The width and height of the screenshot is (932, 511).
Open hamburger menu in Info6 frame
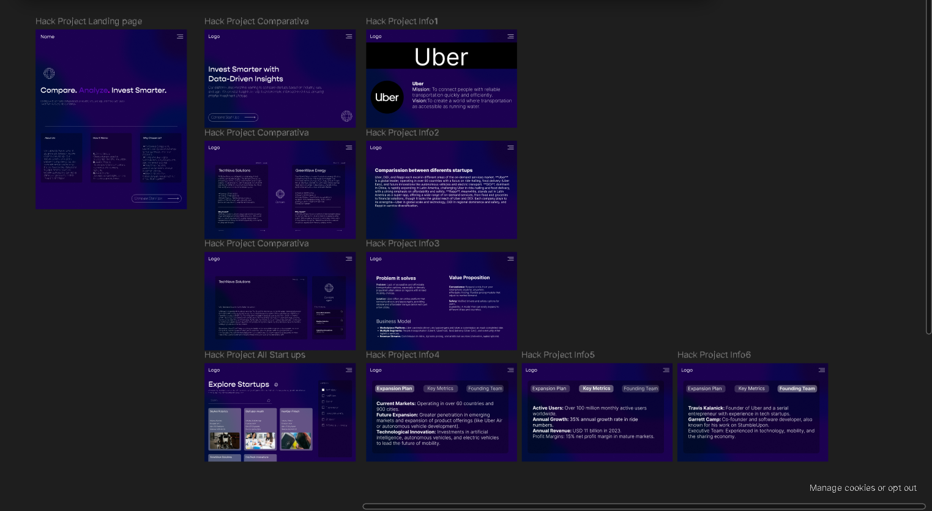coord(822,370)
